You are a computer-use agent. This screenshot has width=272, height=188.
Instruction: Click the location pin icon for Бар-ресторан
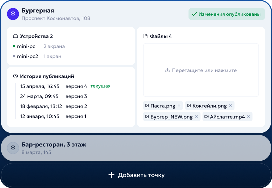pos(13,148)
